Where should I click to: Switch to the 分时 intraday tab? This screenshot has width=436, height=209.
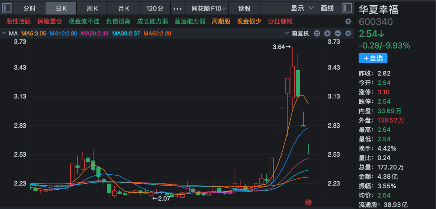point(29,8)
